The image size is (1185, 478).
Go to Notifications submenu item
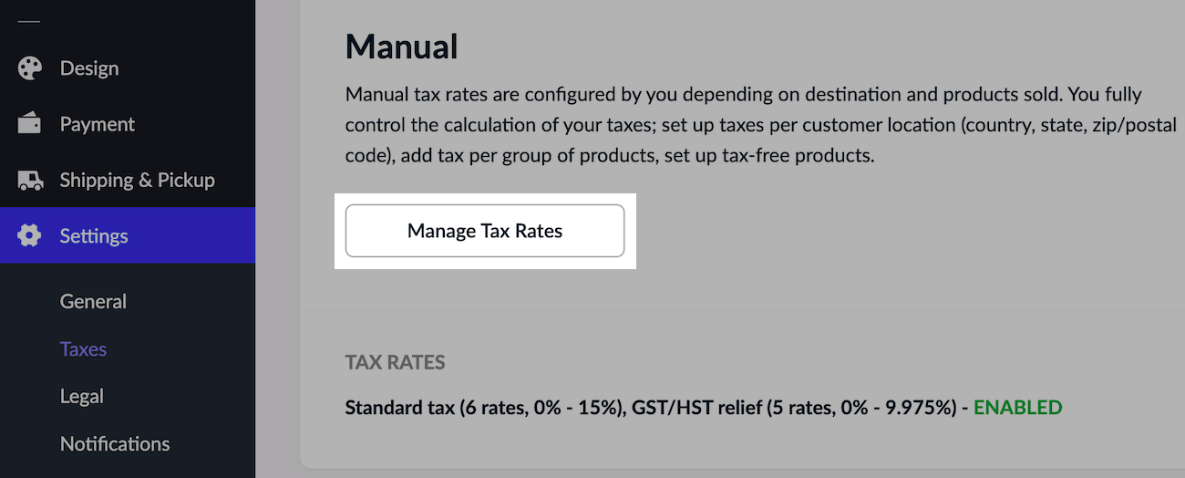coord(115,444)
